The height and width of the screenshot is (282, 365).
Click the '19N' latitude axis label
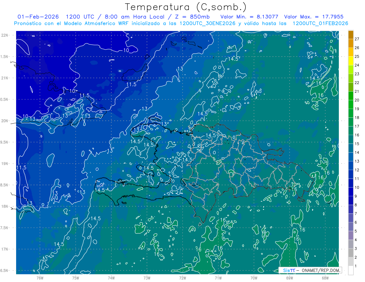[5, 164]
